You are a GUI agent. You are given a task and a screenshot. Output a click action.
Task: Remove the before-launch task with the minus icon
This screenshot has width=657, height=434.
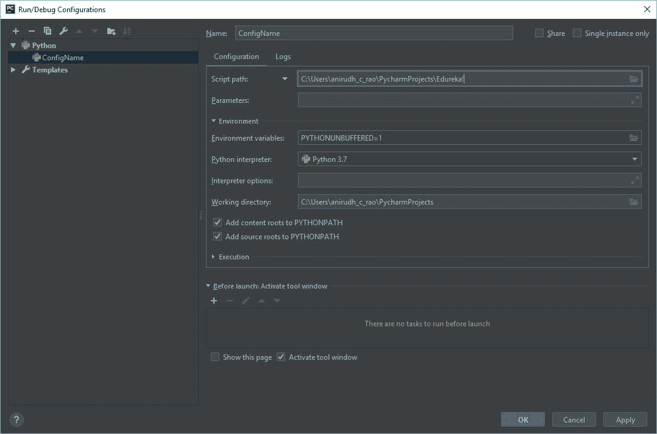click(x=230, y=301)
